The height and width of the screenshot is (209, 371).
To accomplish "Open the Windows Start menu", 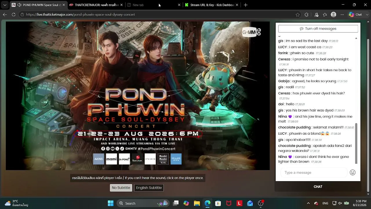I will pos(110,203).
